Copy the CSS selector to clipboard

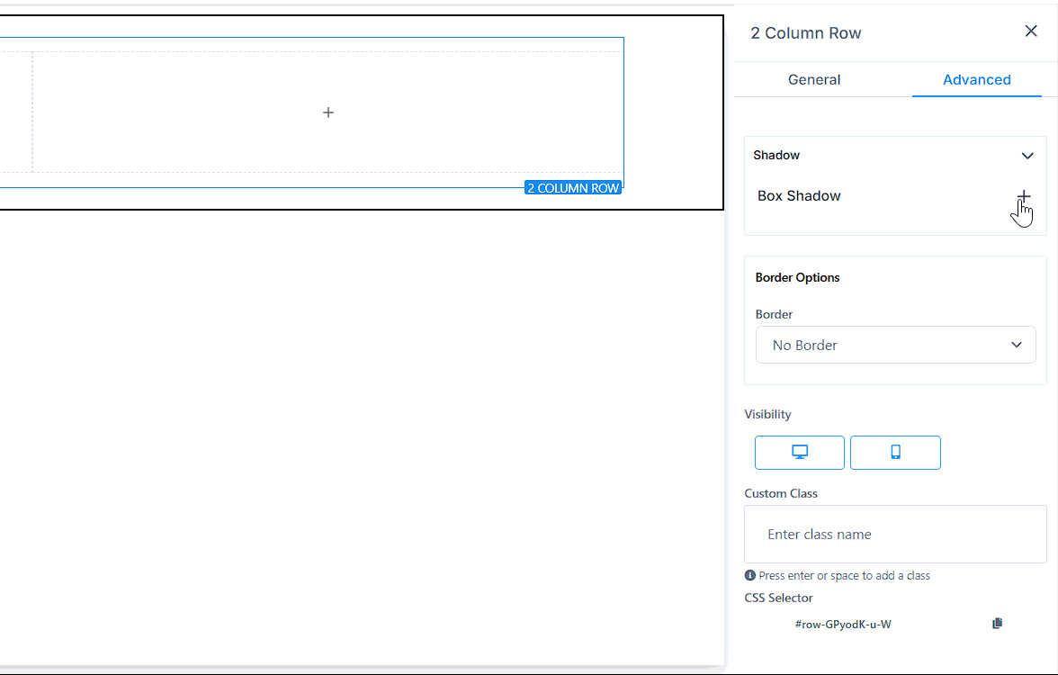tap(997, 624)
